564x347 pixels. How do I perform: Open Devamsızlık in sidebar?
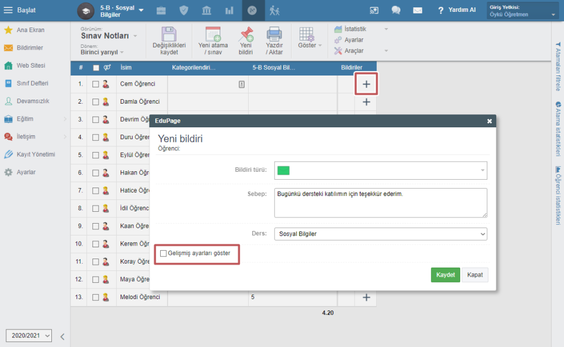click(33, 101)
